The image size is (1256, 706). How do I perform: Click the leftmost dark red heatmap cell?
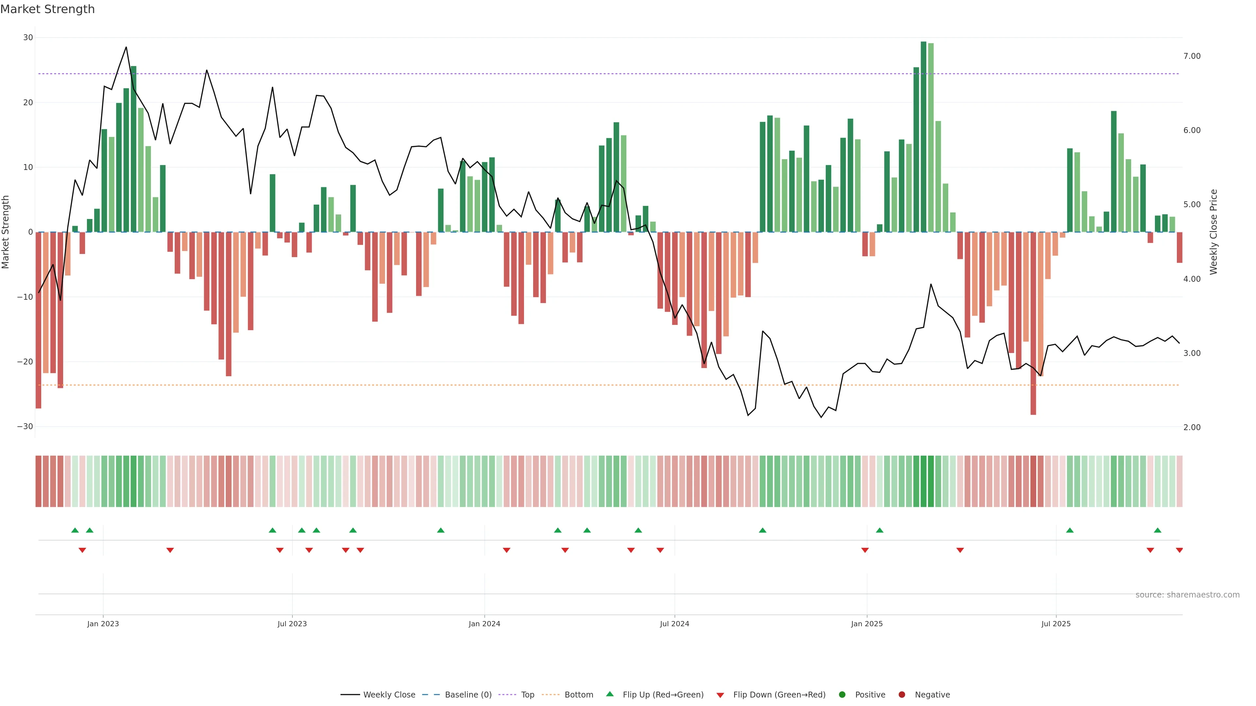(x=38, y=481)
